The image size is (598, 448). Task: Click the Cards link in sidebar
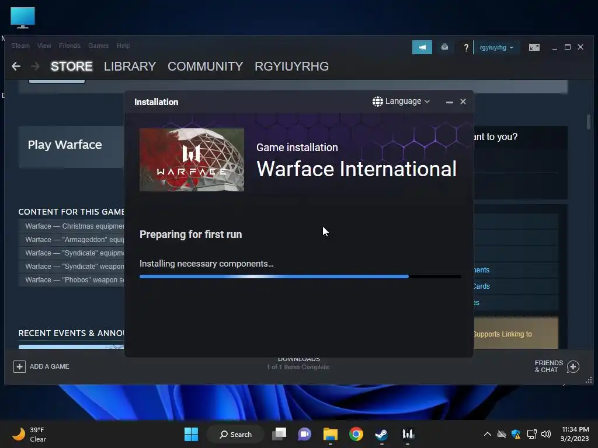pyautogui.click(x=481, y=286)
